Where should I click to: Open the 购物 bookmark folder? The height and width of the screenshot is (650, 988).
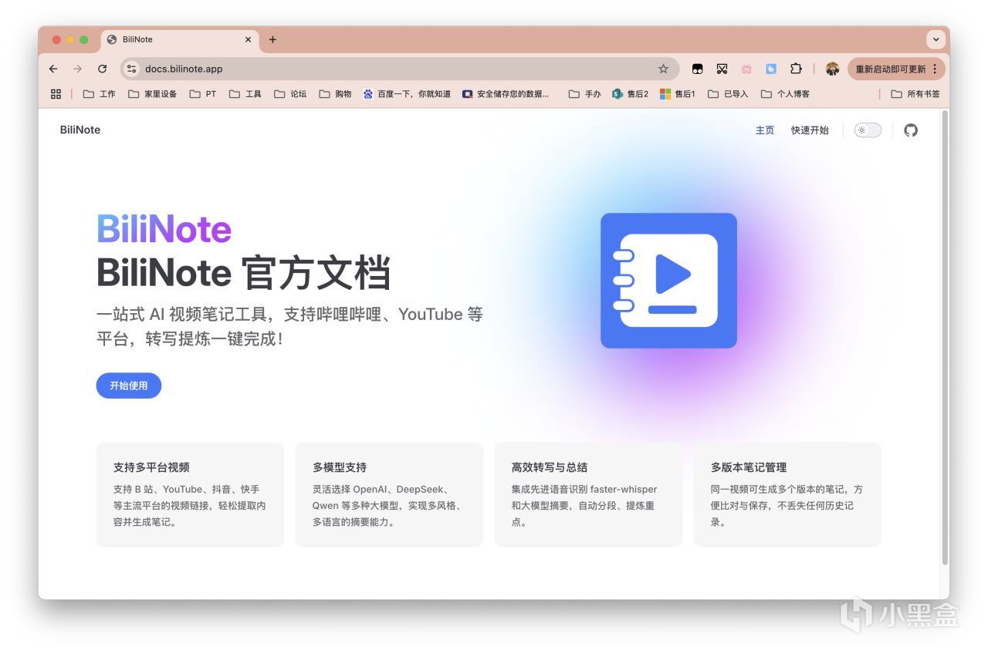click(x=335, y=94)
